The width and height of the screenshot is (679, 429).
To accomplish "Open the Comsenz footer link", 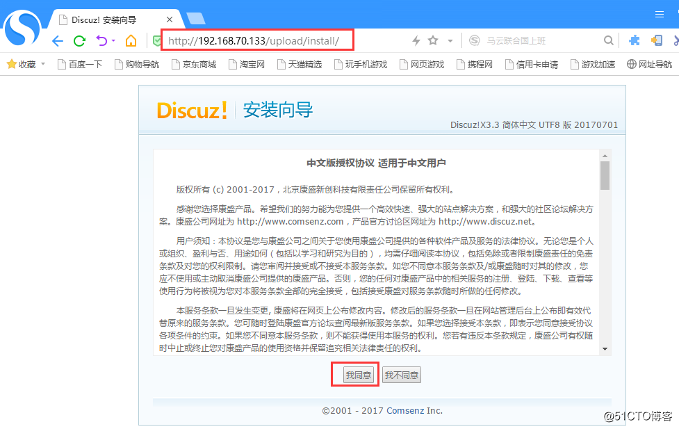I will (405, 410).
